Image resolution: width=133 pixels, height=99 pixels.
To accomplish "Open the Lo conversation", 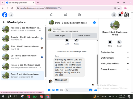I will tap(22, 57).
